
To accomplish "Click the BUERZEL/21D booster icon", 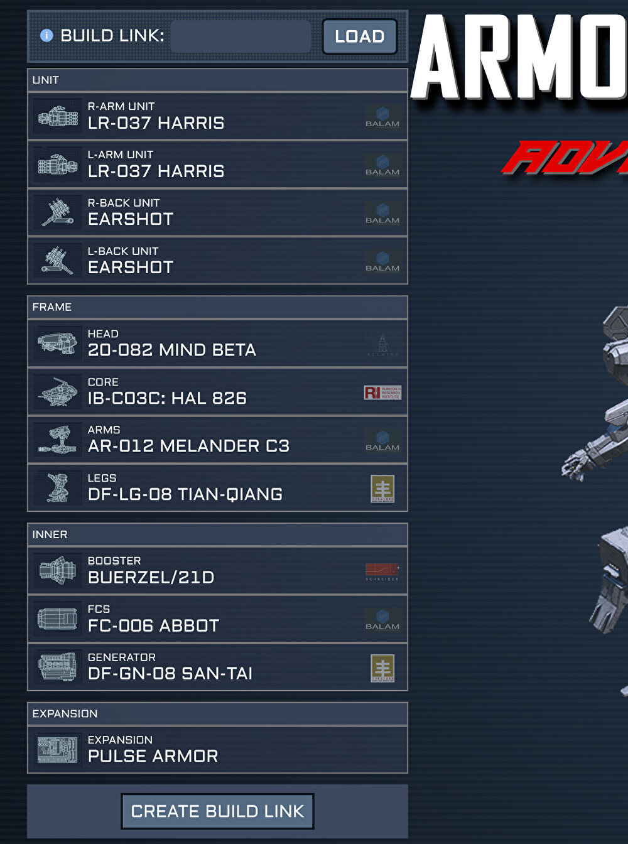I will 58,571.
